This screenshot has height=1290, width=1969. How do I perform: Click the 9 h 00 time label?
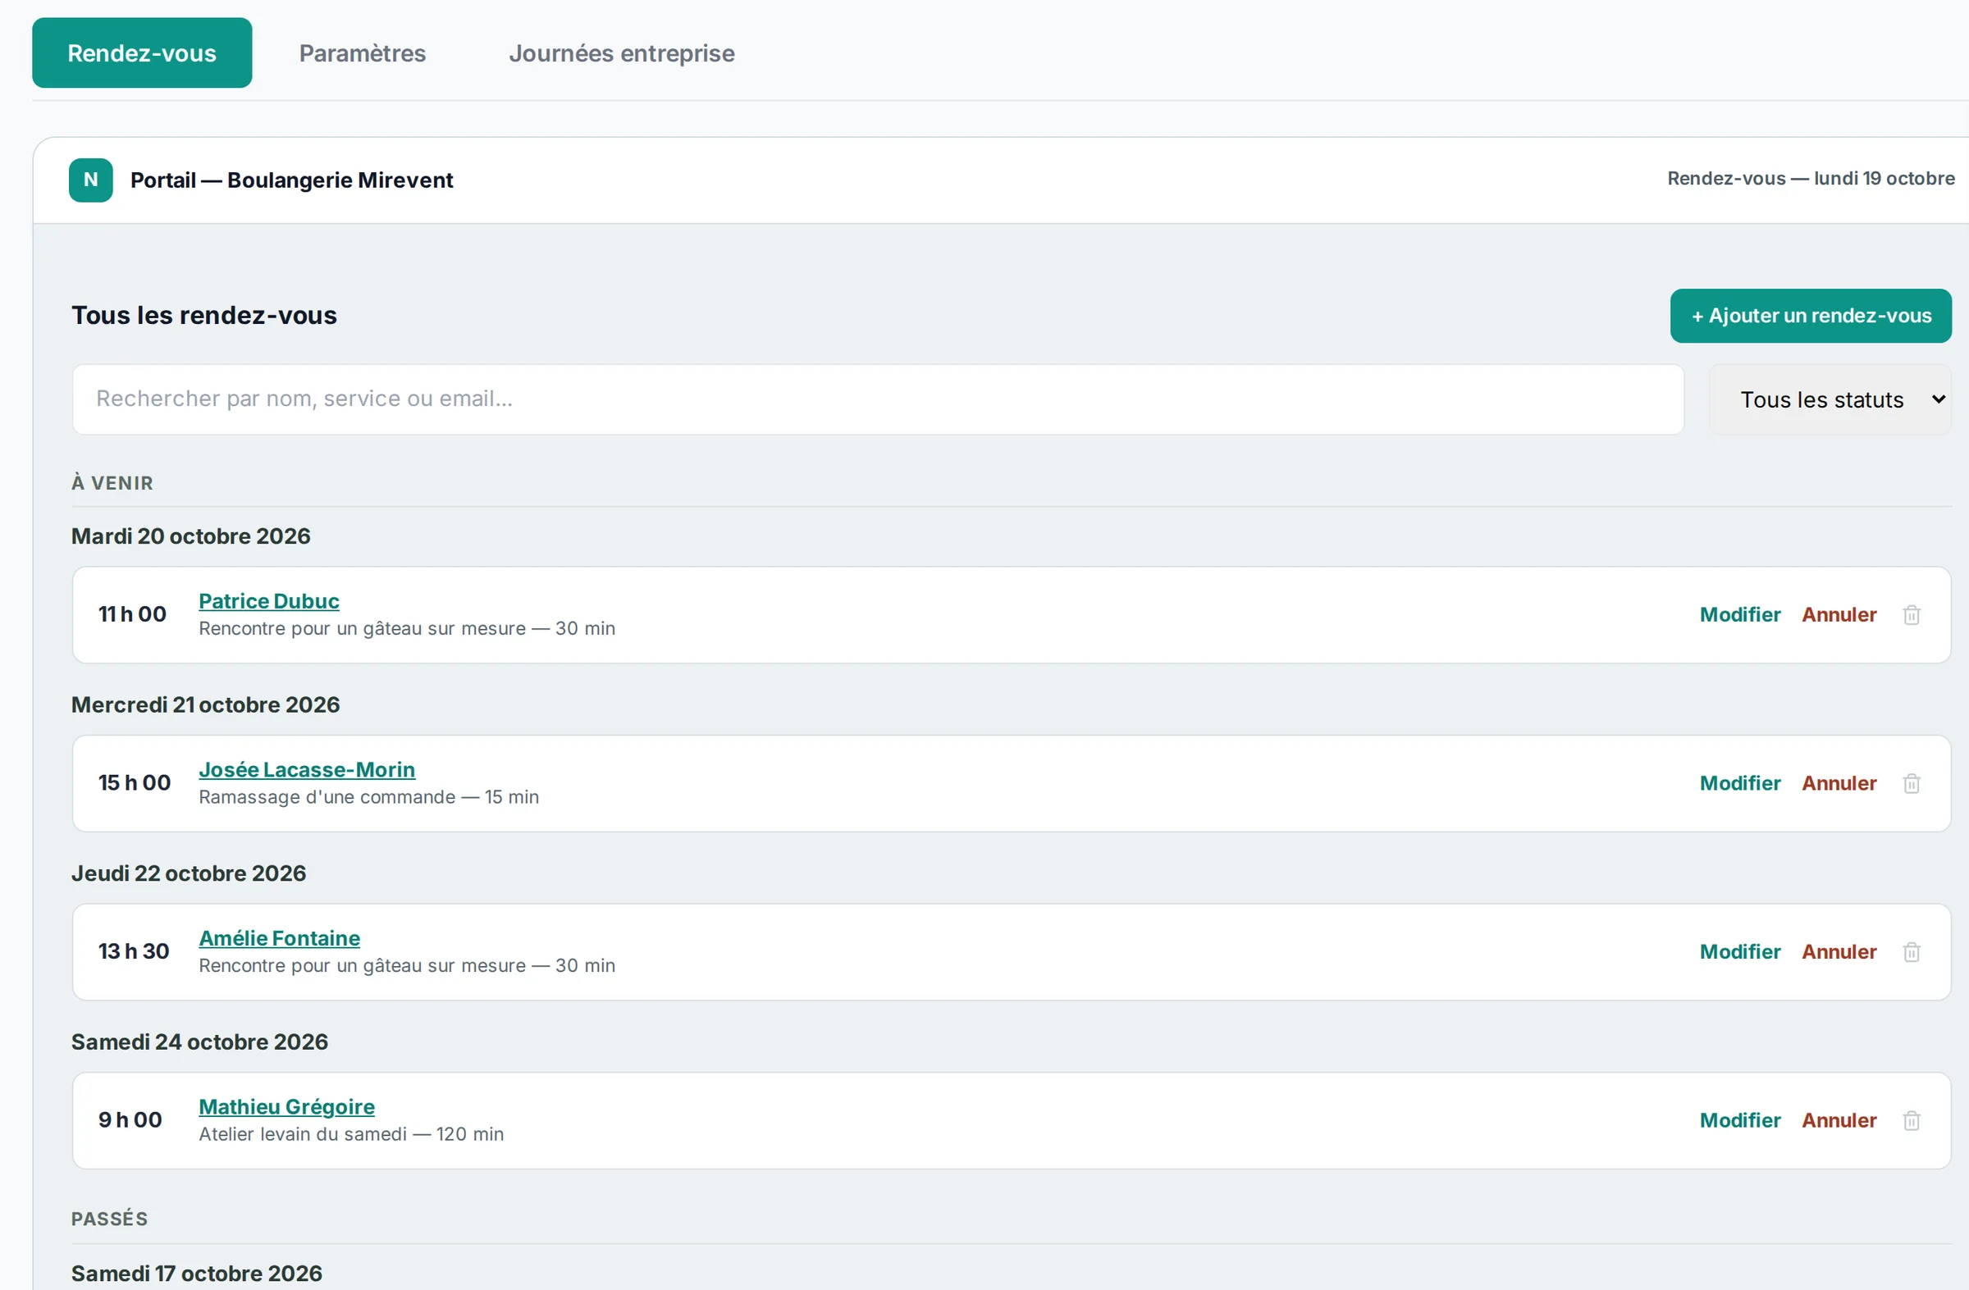pyautogui.click(x=130, y=1119)
